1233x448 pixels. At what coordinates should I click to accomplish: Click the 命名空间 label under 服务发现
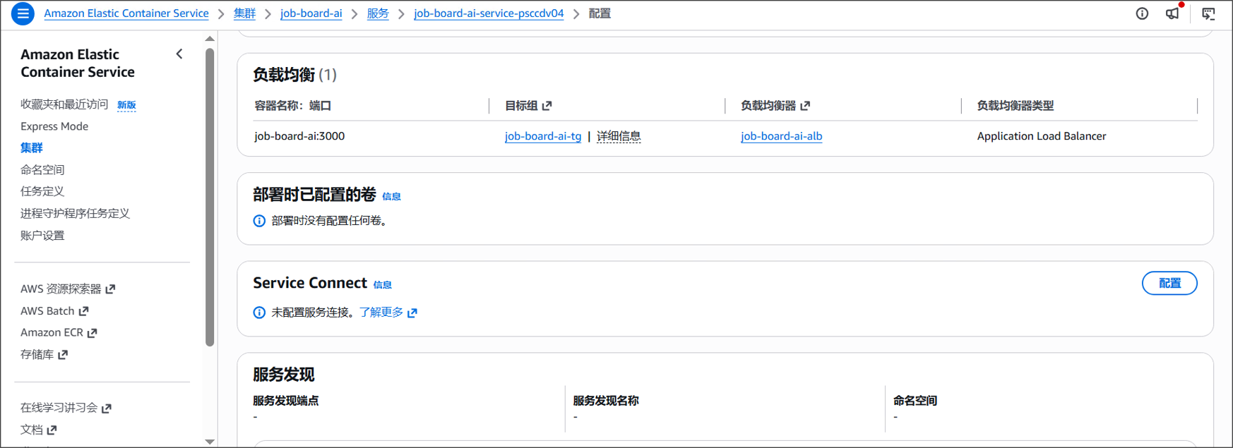915,401
